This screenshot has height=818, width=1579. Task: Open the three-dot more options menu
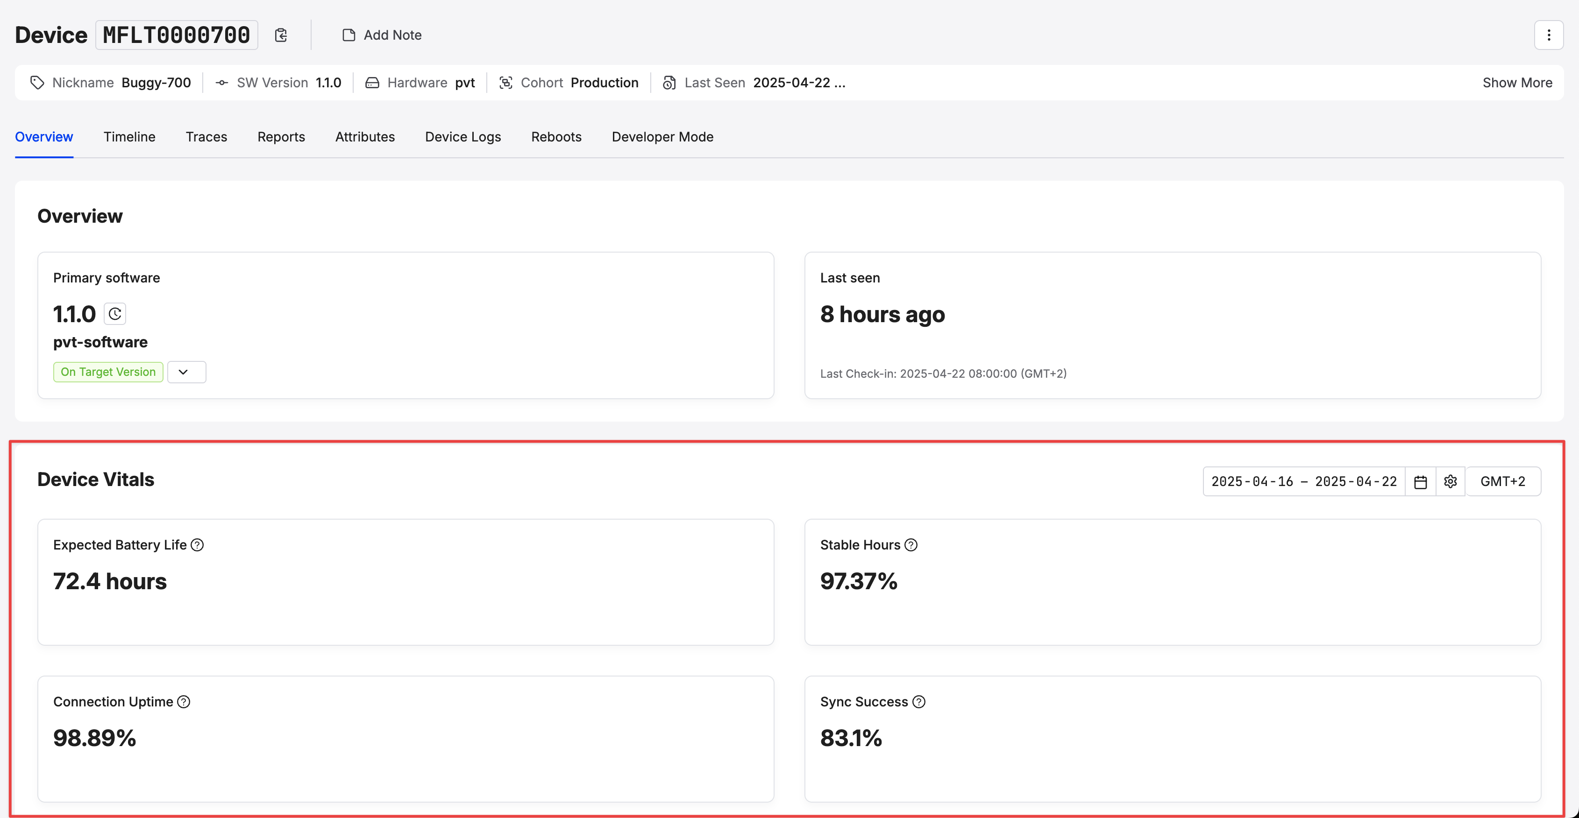click(x=1548, y=35)
